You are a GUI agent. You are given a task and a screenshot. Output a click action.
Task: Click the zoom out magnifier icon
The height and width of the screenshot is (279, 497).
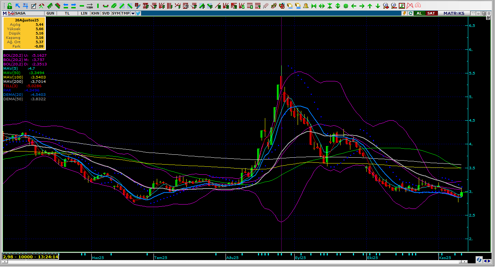click(x=394, y=6)
